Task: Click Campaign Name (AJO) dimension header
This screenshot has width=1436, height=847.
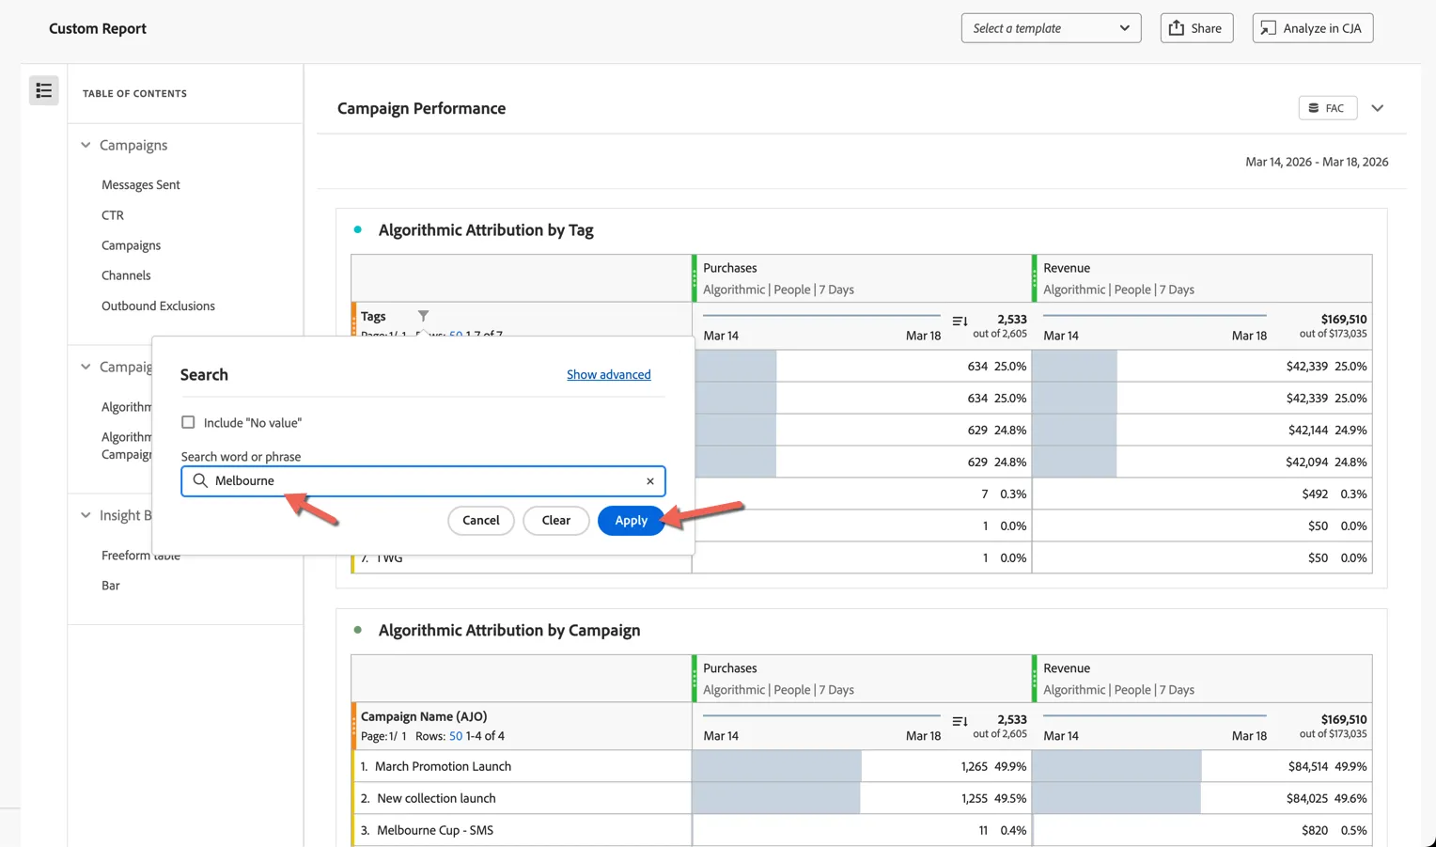Action: pos(424,716)
